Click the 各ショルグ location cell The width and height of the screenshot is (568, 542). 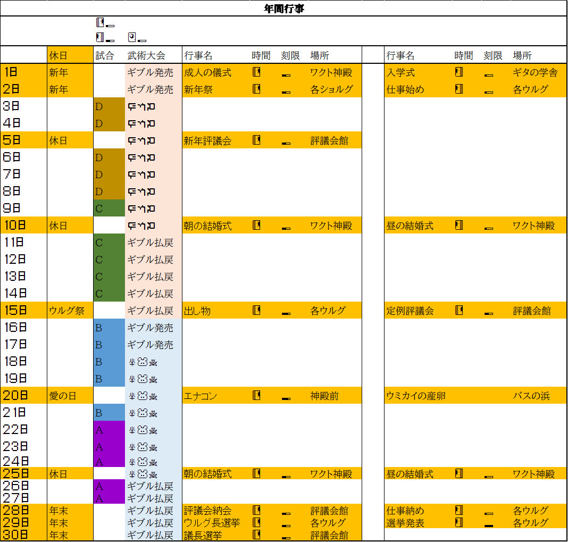click(x=331, y=89)
